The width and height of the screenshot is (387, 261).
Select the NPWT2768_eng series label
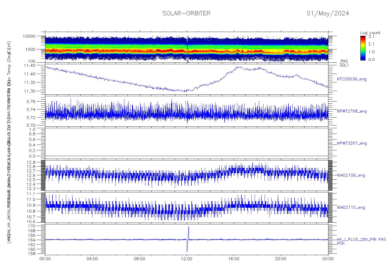pyautogui.click(x=352, y=111)
